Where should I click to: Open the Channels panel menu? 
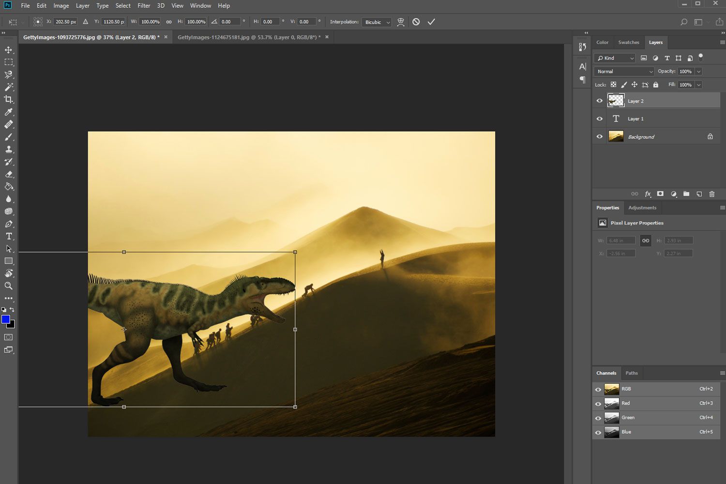(722, 373)
